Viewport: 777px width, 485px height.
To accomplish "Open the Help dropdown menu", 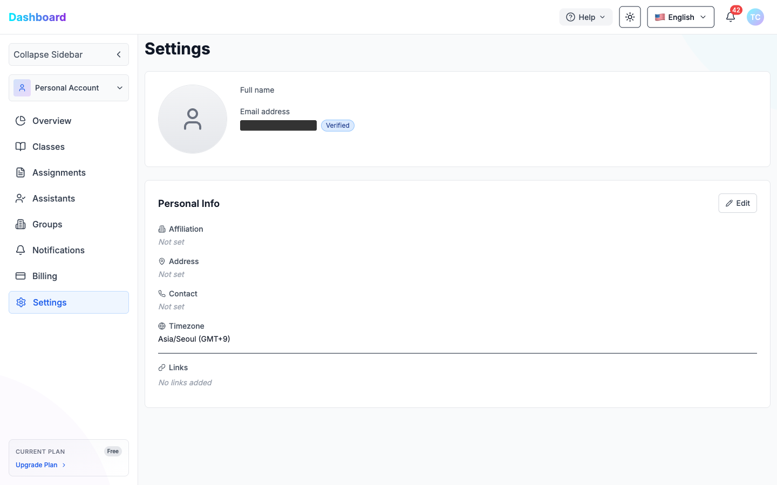I will (x=585, y=17).
